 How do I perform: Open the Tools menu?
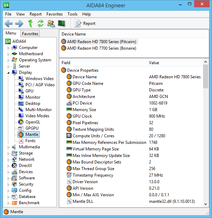[72, 14]
